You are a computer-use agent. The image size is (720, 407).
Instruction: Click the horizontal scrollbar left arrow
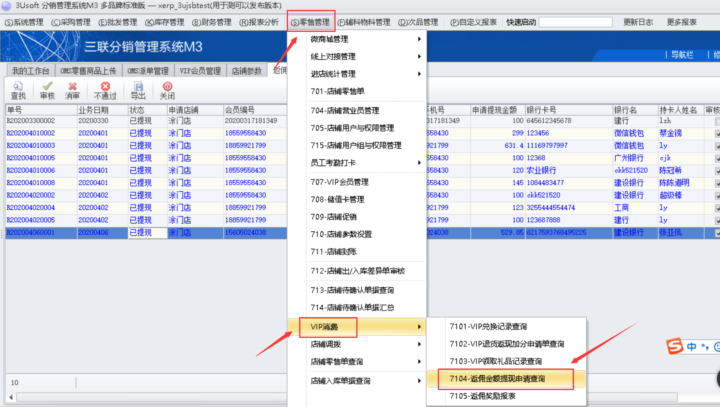point(11,397)
